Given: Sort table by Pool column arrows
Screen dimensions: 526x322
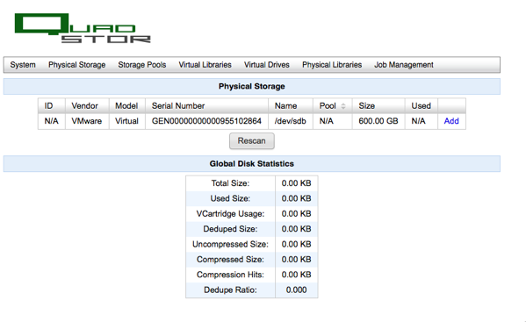Looking at the screenshot, I should click(x=342, y=106).
